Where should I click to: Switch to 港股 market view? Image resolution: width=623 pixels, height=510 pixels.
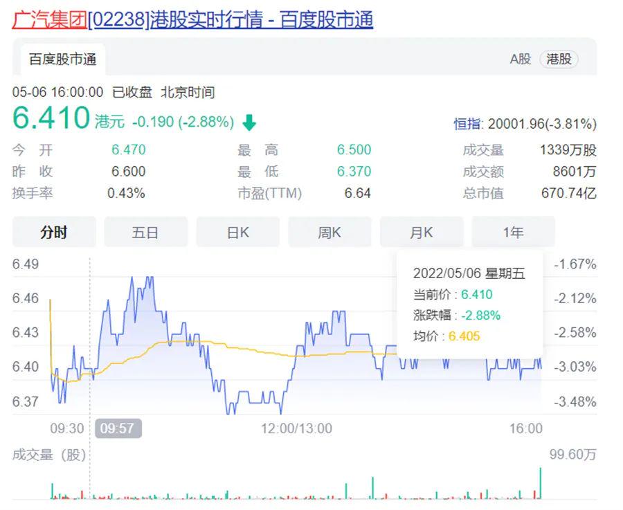click(x=559, y=59)
